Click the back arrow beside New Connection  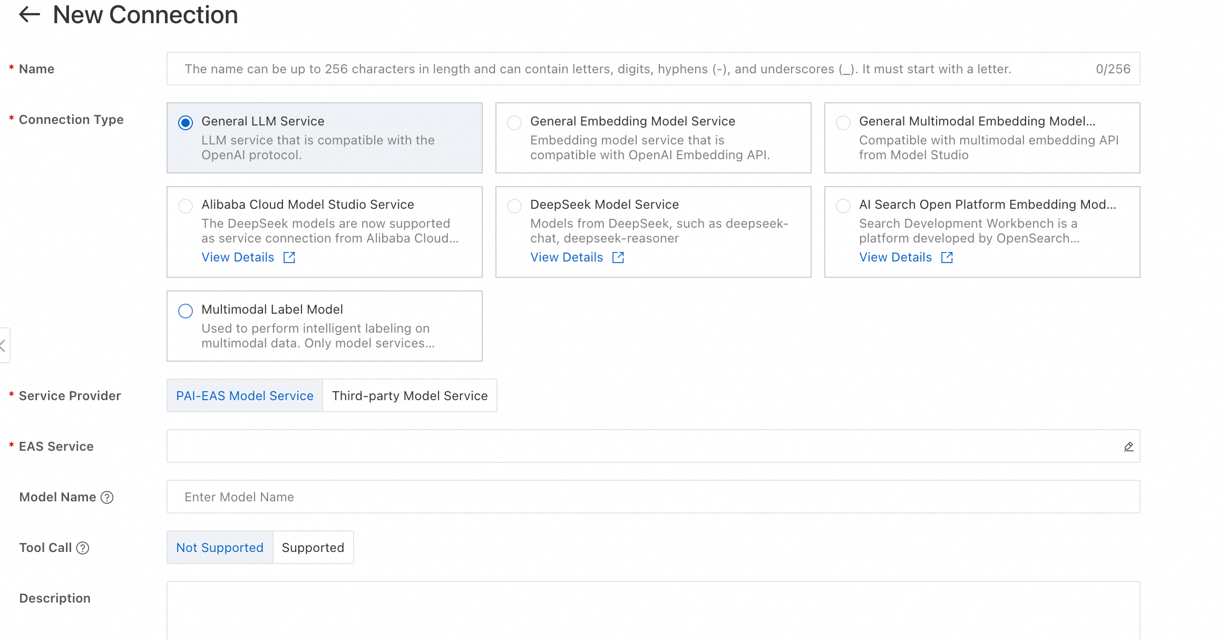(30, 15)
